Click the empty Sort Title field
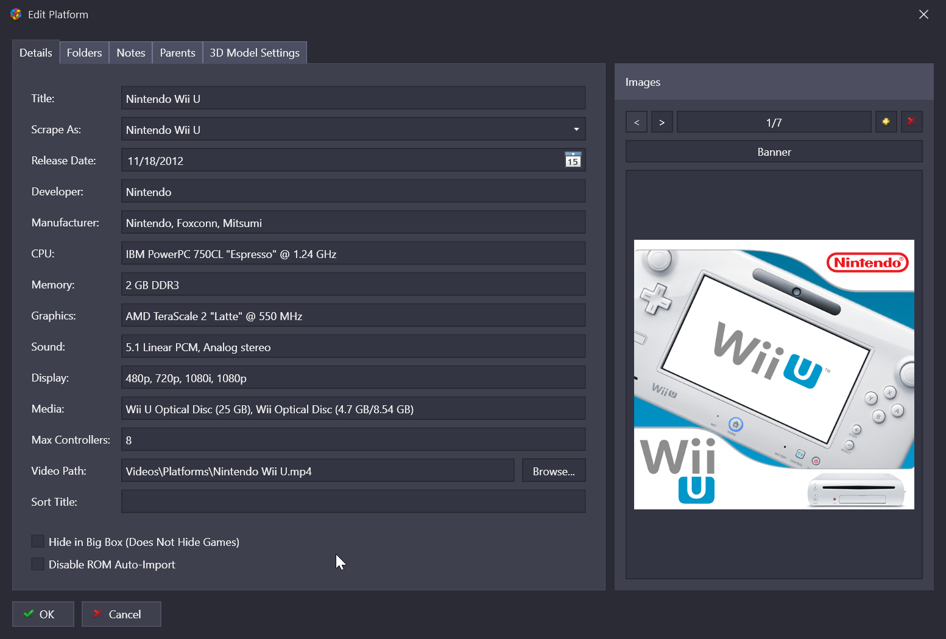The height and width of the screenshot is (639, 946). [353, 501]
